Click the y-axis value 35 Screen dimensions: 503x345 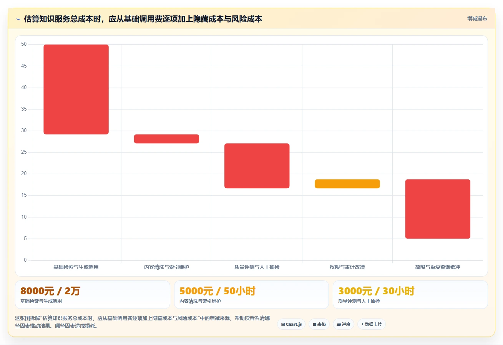pos(24,109)
